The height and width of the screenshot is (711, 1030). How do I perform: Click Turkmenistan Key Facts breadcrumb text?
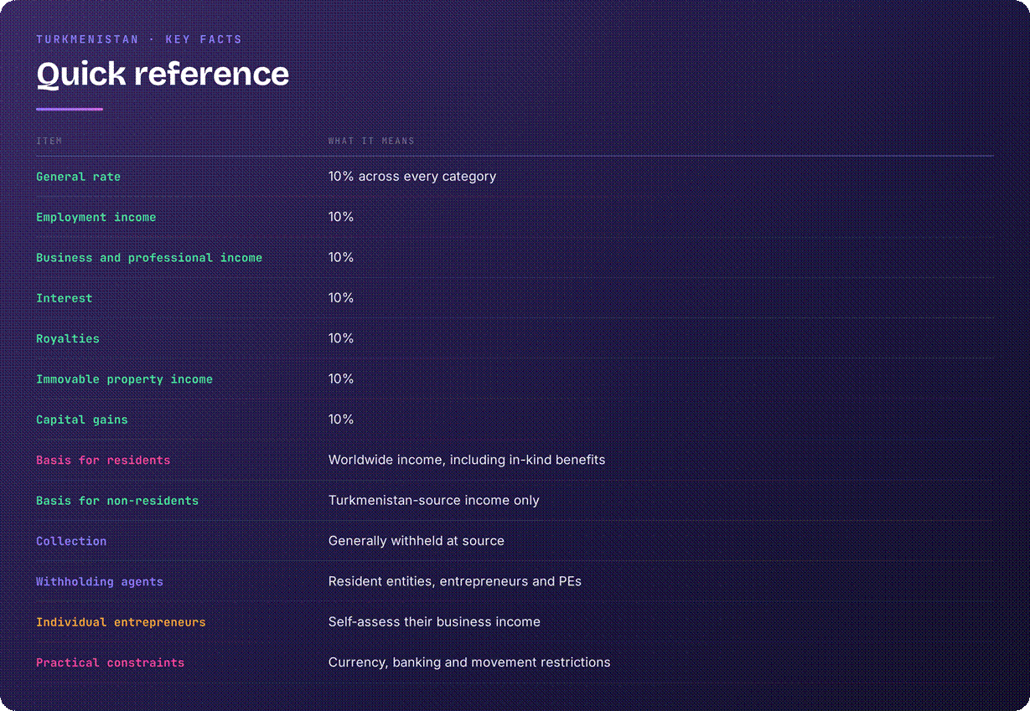[139, 39]
